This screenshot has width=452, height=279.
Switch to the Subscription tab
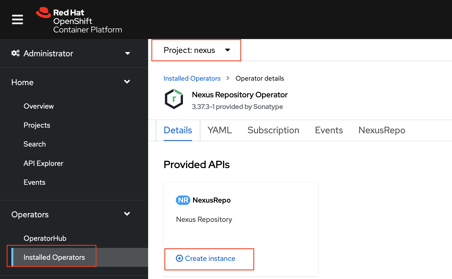(x=273, y=130)
